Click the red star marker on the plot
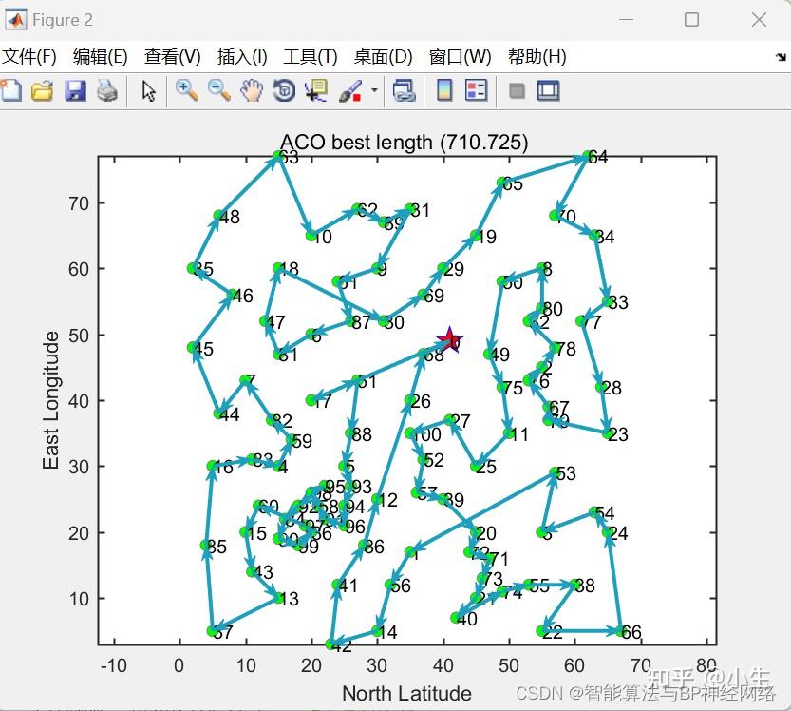The image size is (791, 711). [448, 339]
